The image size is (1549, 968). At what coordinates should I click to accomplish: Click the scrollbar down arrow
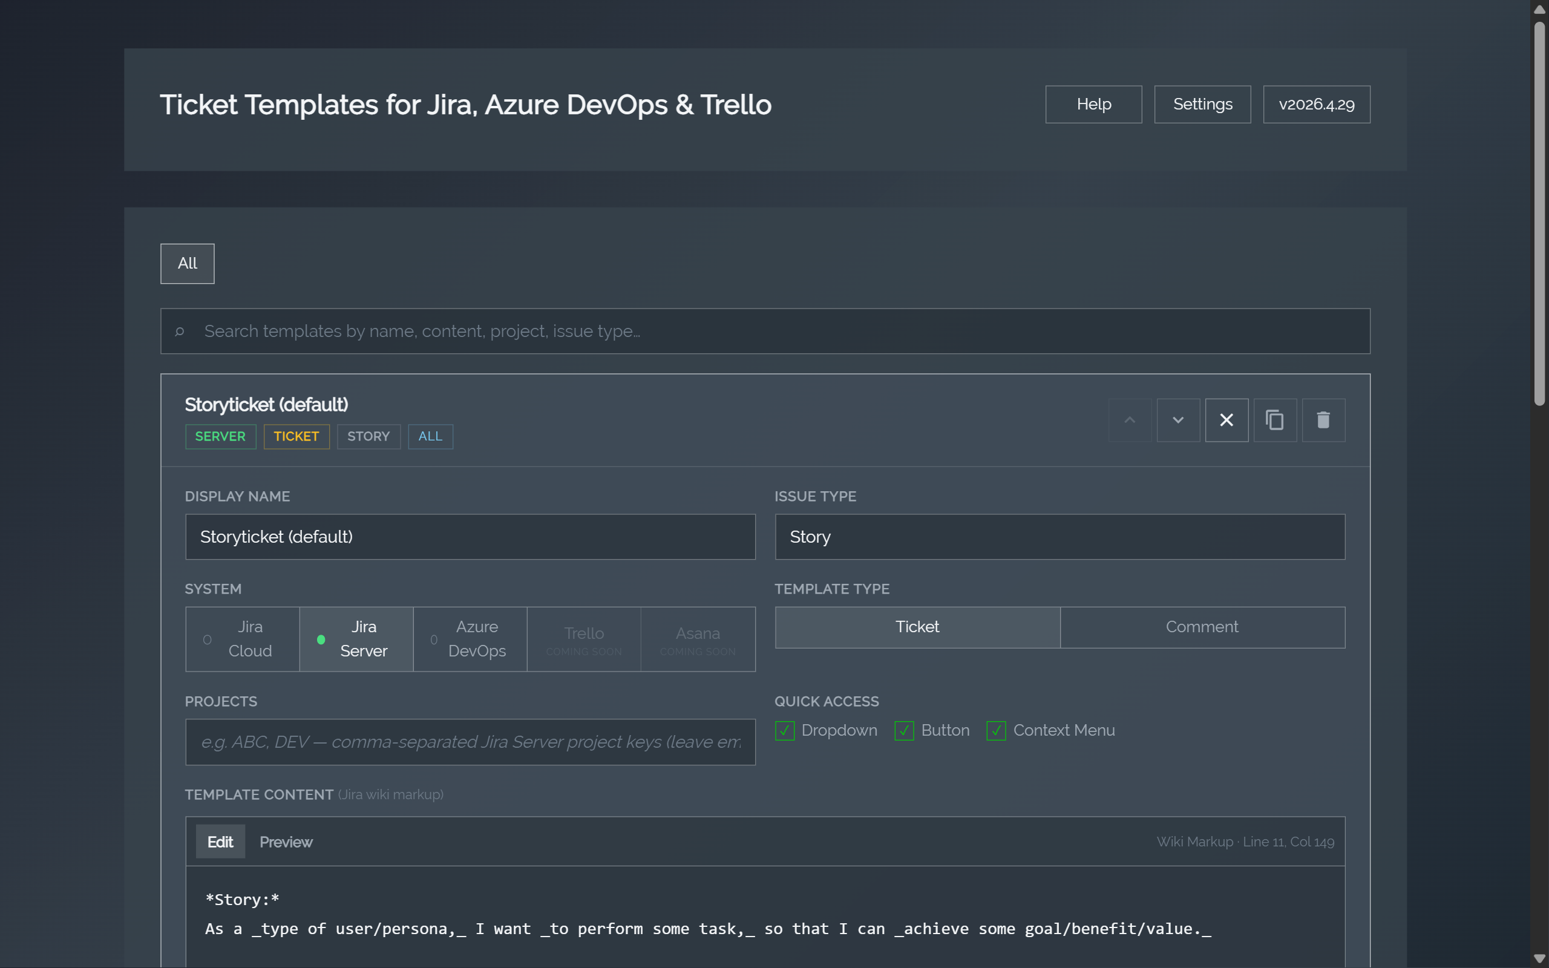click(x=1539, y=958)
